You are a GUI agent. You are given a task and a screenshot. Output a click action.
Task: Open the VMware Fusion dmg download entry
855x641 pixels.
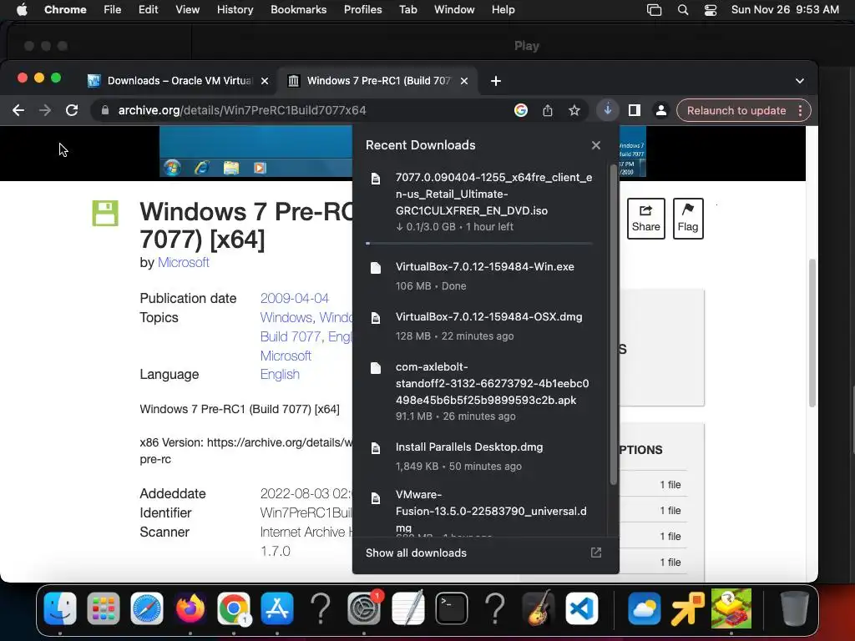point(478,511)
